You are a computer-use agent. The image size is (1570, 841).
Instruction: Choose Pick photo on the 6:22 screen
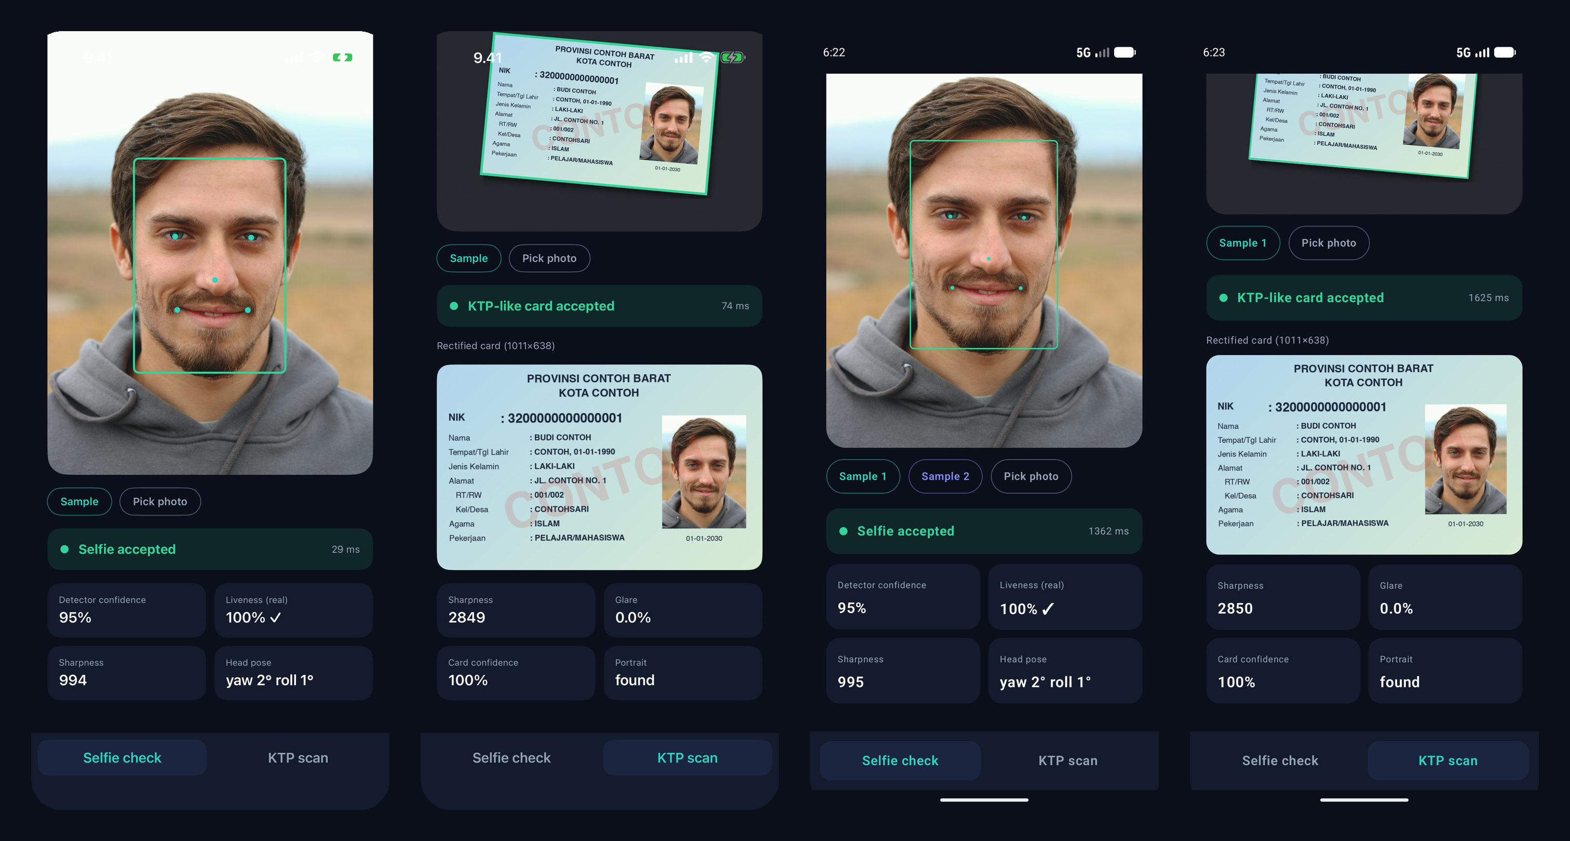1031,476
